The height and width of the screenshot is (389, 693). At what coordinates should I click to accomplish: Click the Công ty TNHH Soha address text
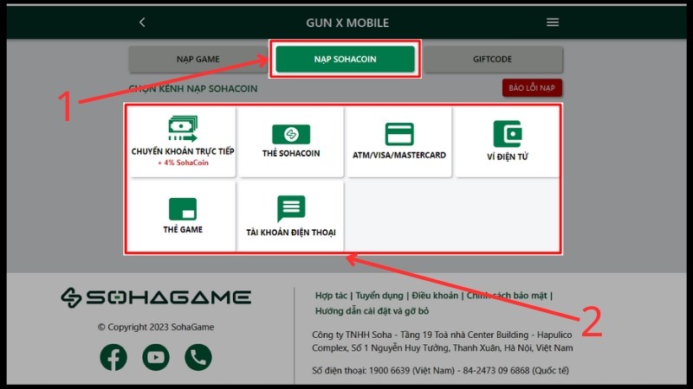[443, 341]
